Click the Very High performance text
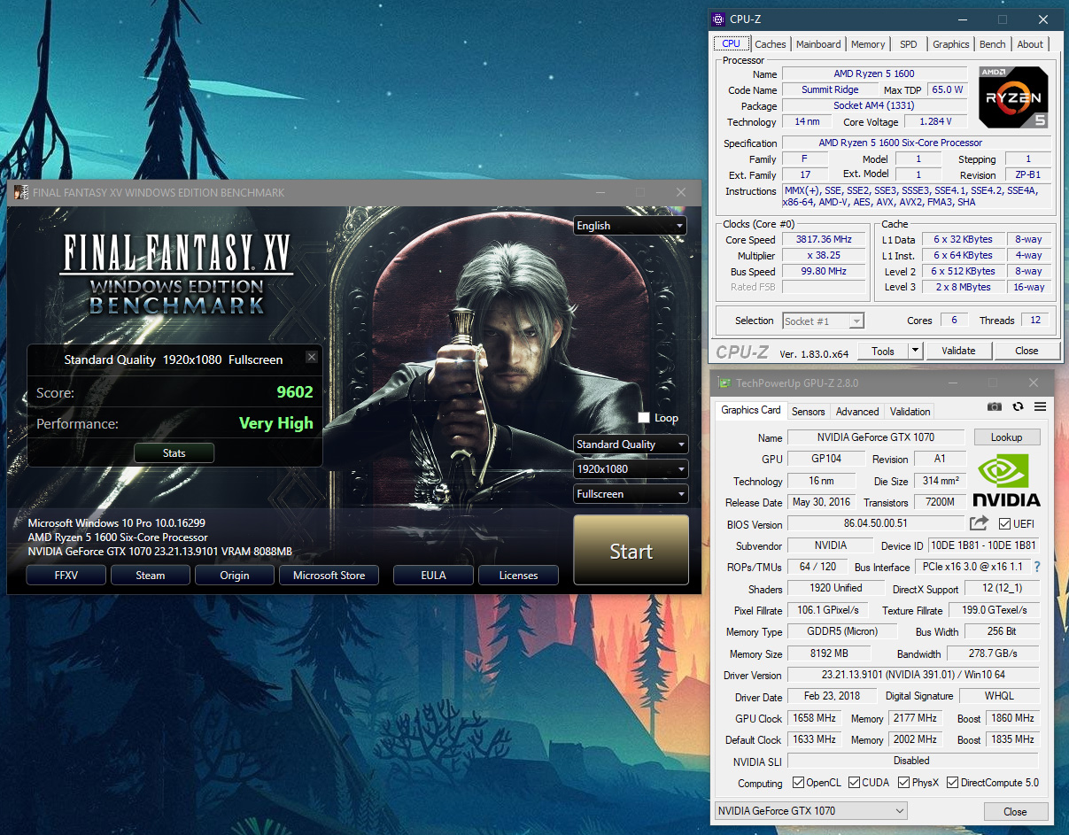This screenshot has width=1069, height=835. tap(276, 423)
